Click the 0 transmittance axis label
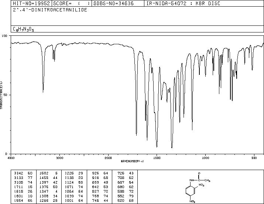 pyautogui.click(x=6, y=154)
